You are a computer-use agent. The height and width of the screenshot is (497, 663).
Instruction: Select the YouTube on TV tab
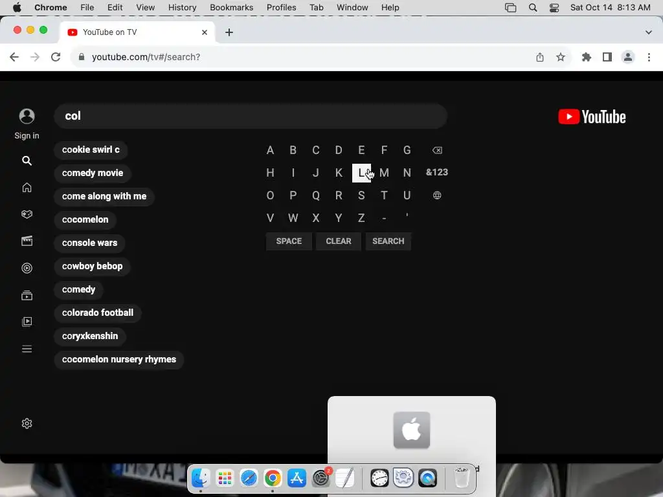click(x=137, y=32)
